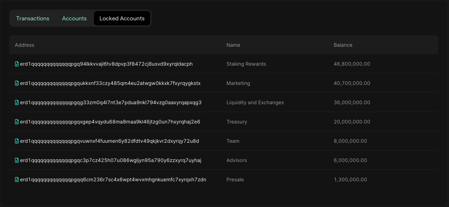This screenshot has height=207, width=449.
Task: Open the Treasury address ending haj2e6
Action: click(110, 122)
